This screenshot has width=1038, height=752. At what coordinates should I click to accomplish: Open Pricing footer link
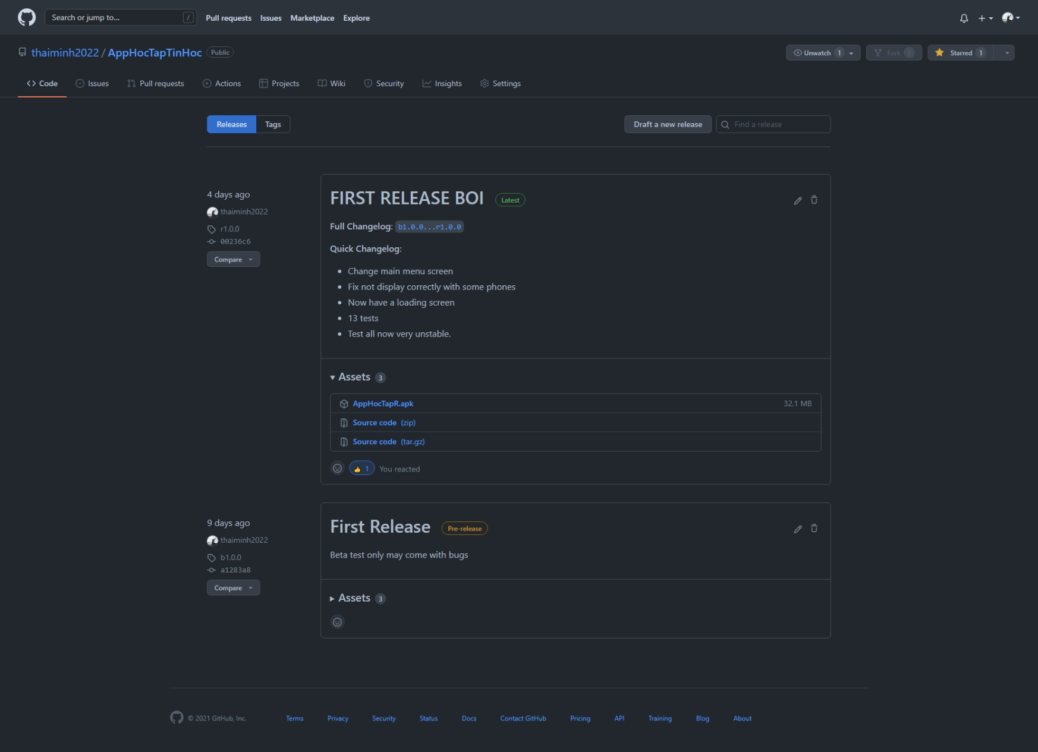[580, 718]
